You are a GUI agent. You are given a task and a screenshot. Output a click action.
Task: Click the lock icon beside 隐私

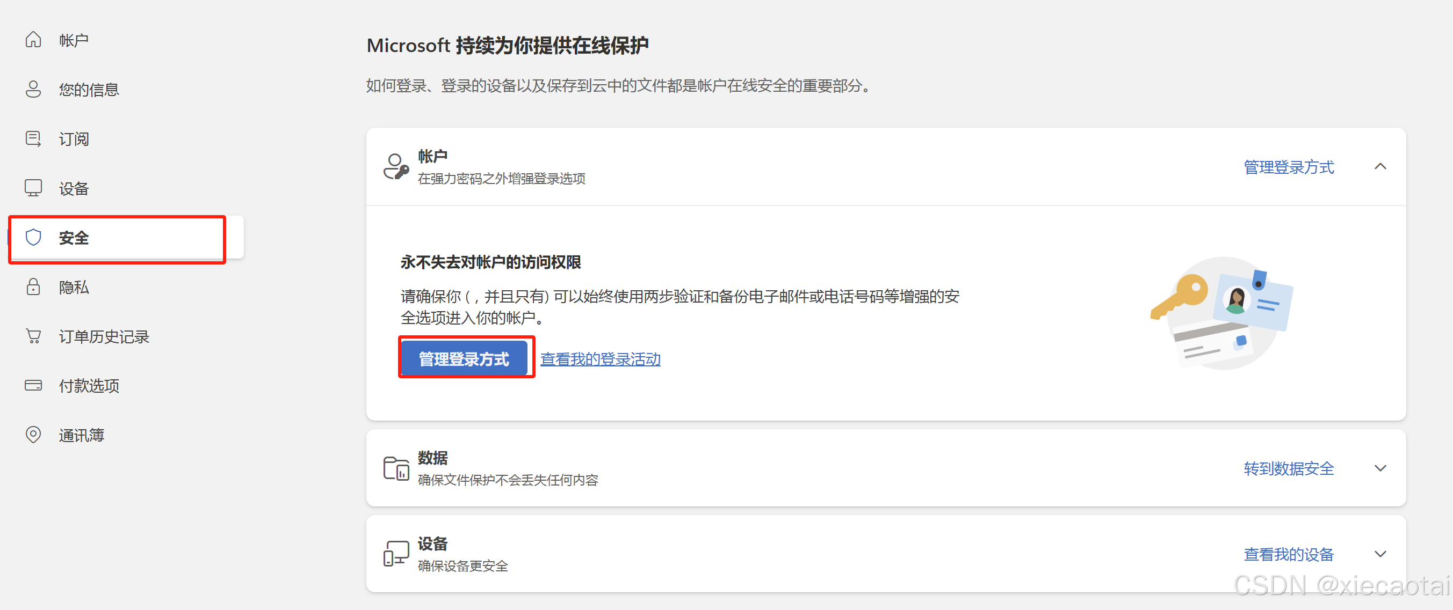coord(33,286)
